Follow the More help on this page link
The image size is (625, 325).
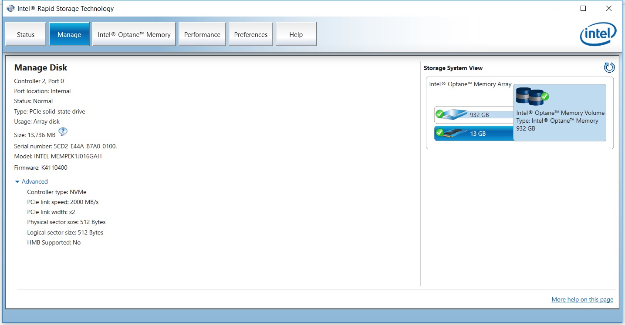[x=582, y=299]
